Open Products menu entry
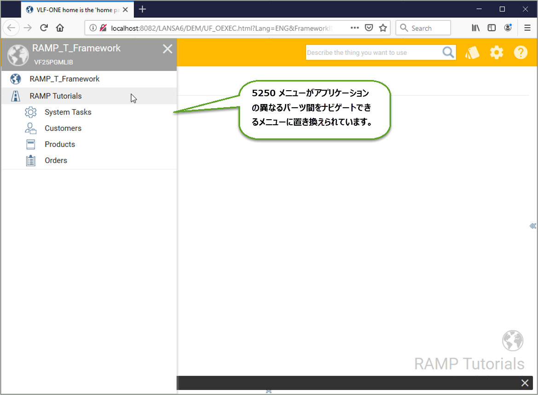This screenshot has height=395, width=538. coord(89,144)
